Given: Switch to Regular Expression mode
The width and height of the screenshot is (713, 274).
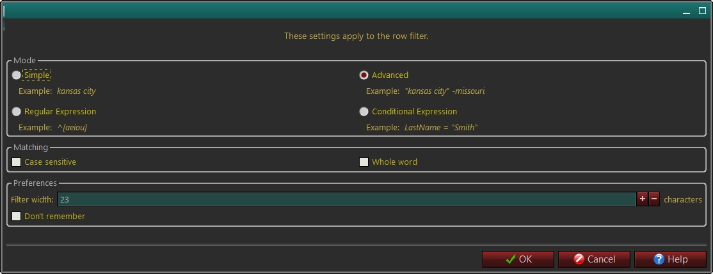Looking at the screenshot, I should click(17, 112).
